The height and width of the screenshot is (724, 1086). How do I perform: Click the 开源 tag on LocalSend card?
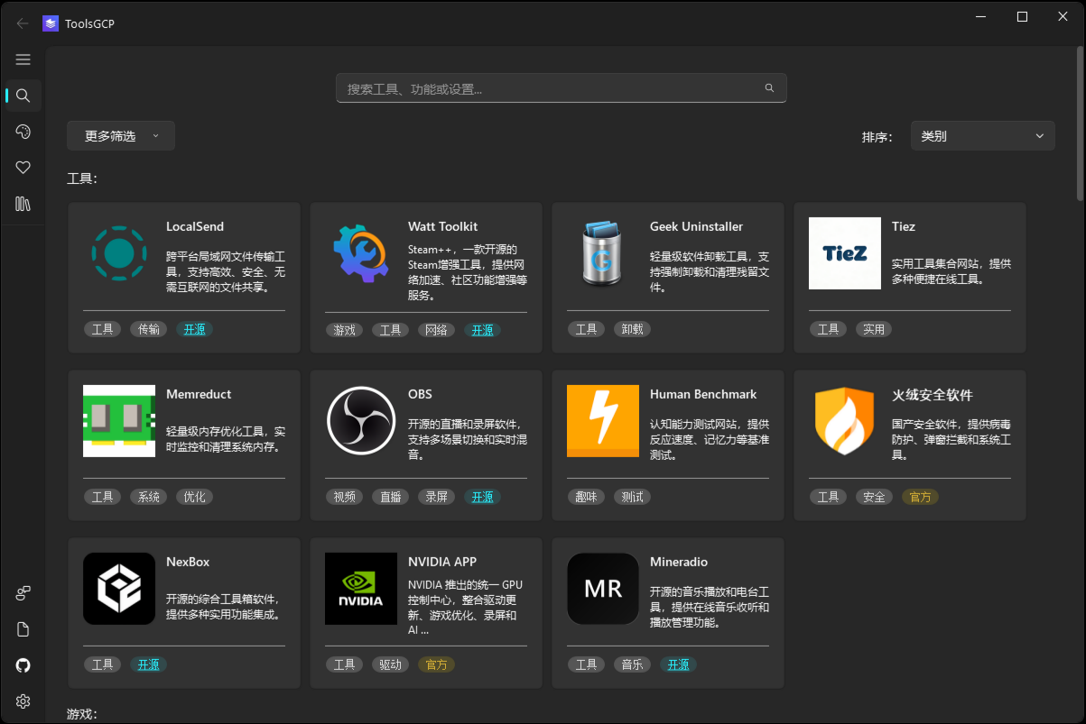[x=195, y=329]
